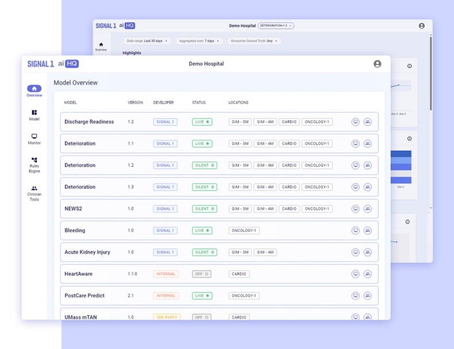The height and width of the screenshot is (349, 454).
Task: Open the Encounter Ground Truth dropdown
Action: 253,41
